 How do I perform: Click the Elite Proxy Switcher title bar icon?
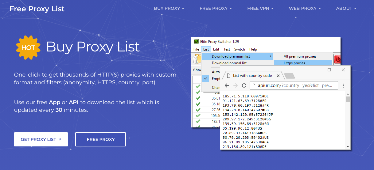[x=196, y=42]
